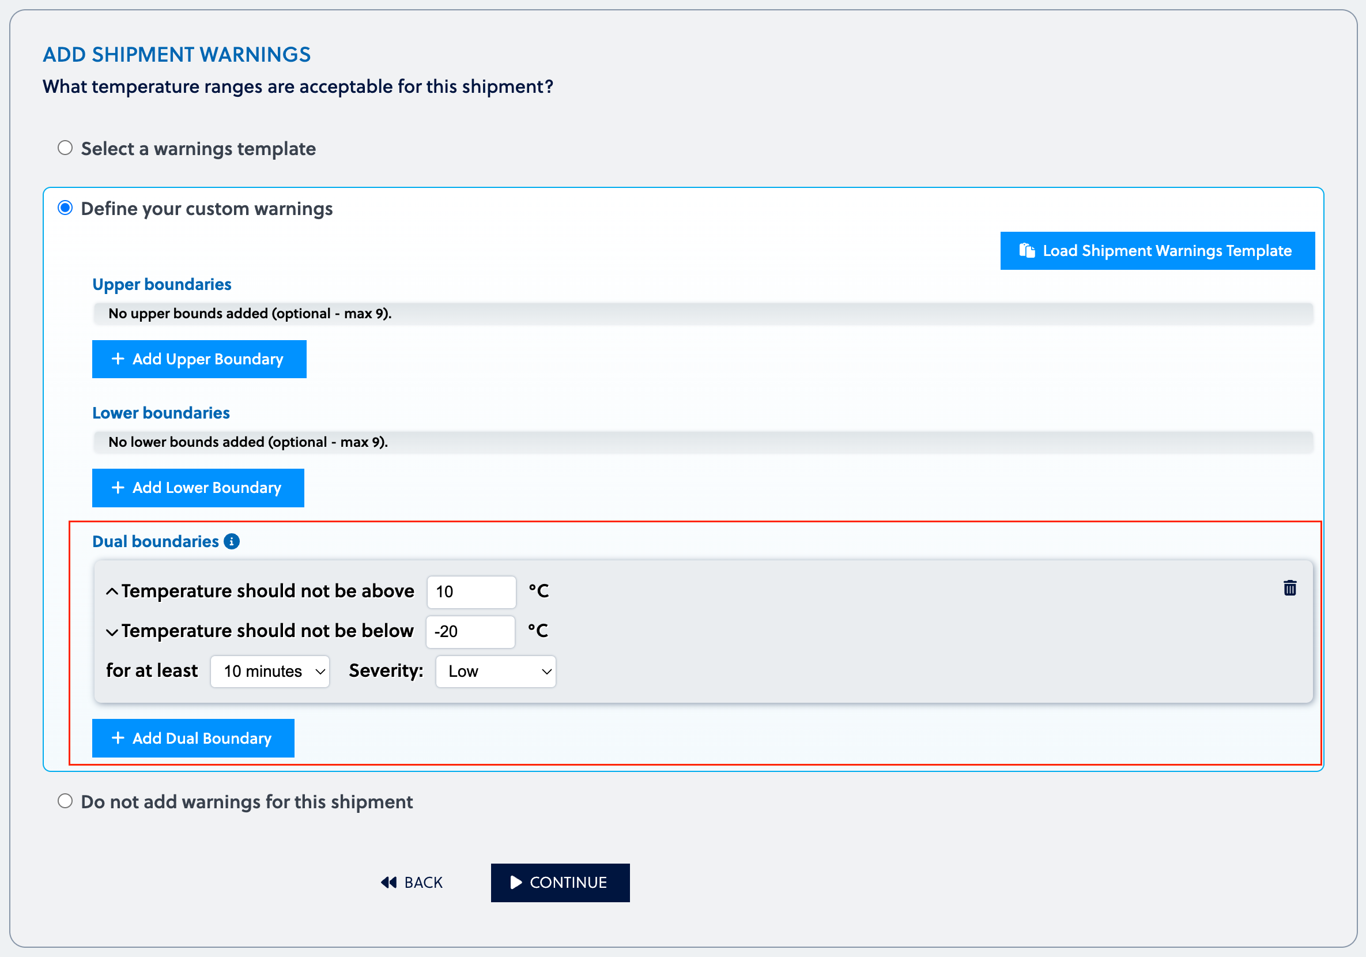
Task: Select the warnings template radio option
Action: coord(65,148)
